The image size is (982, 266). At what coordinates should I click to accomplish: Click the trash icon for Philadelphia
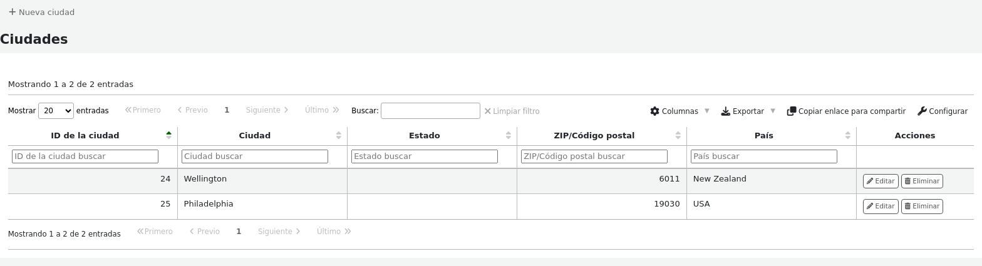907,206
